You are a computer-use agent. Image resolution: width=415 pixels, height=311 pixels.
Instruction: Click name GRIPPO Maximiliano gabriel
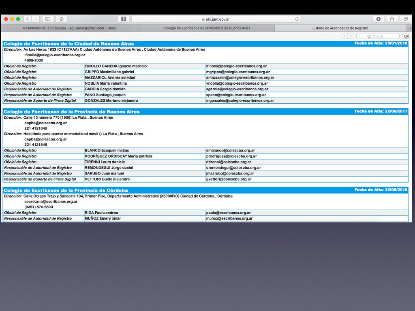109,72
